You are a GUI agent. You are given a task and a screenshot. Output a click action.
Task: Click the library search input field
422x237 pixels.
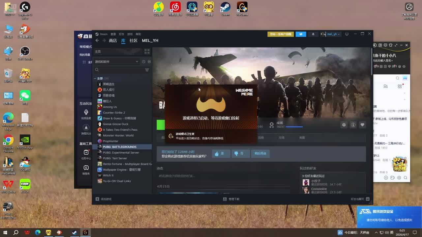pos(119,70)
